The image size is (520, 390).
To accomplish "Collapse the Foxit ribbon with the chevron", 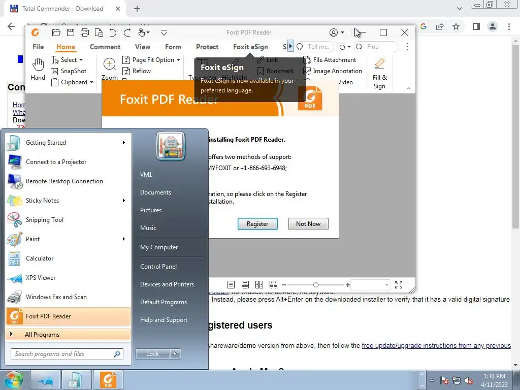I will [409, 88].
